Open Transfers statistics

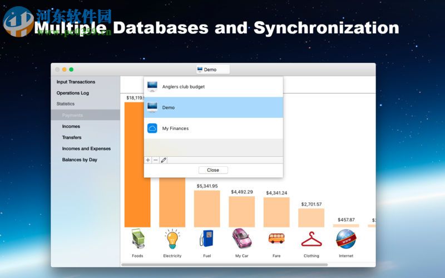pos(72,137)
